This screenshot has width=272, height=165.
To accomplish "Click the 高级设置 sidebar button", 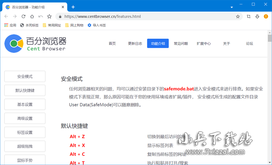I will click(25, 118).
